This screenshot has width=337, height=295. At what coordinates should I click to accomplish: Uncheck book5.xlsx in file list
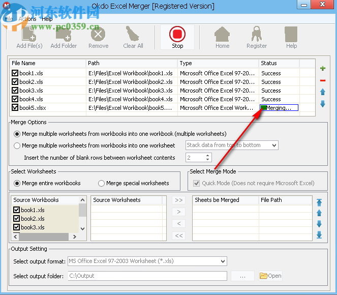[15, 107]
